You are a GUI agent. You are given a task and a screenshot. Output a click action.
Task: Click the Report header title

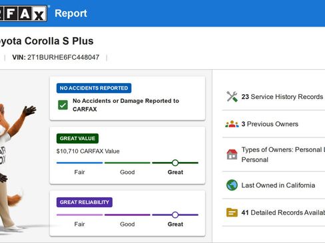pyautogui.click(x=71, y=13)
